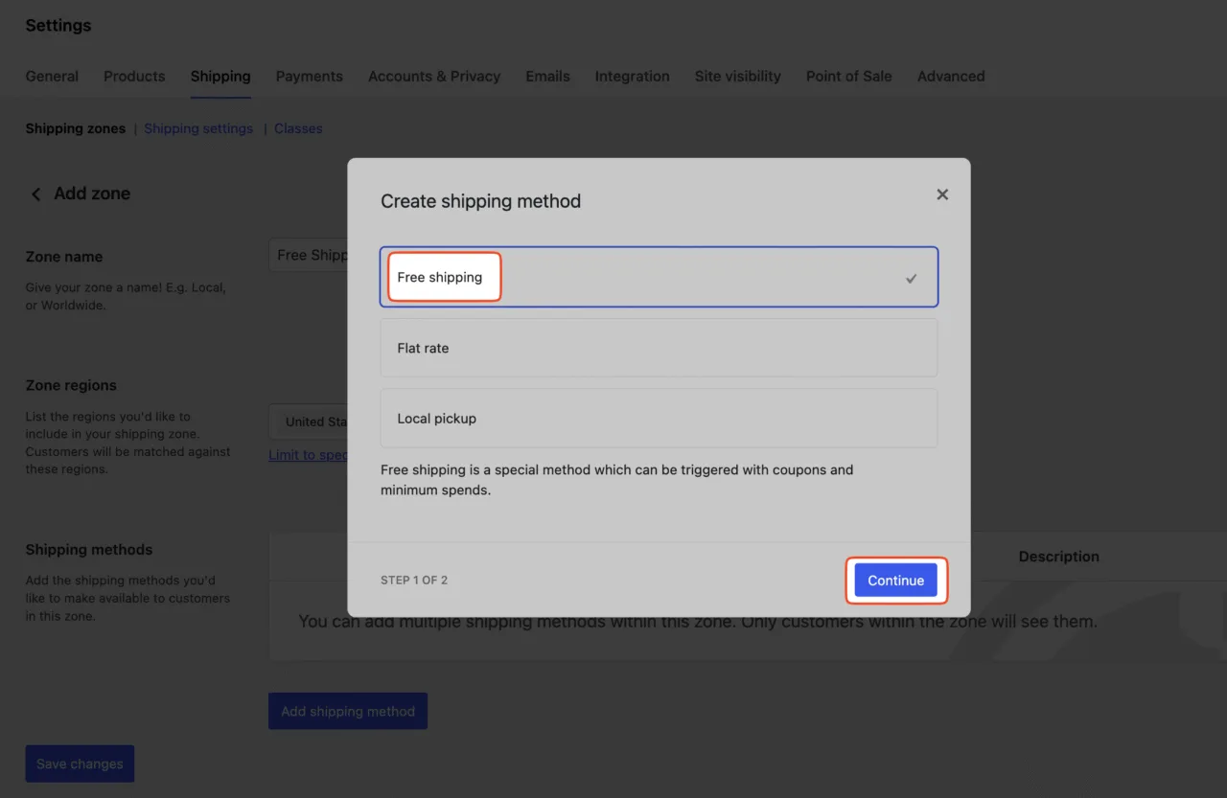
Task: Click the STEP 1 OF 2 label
Action: (414, 581)
